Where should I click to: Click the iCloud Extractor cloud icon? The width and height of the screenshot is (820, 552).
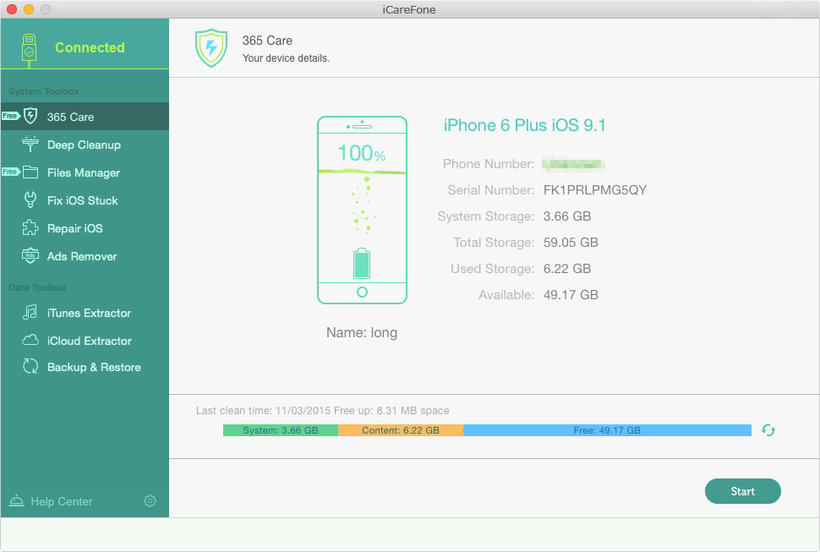[x=30, y=340]
